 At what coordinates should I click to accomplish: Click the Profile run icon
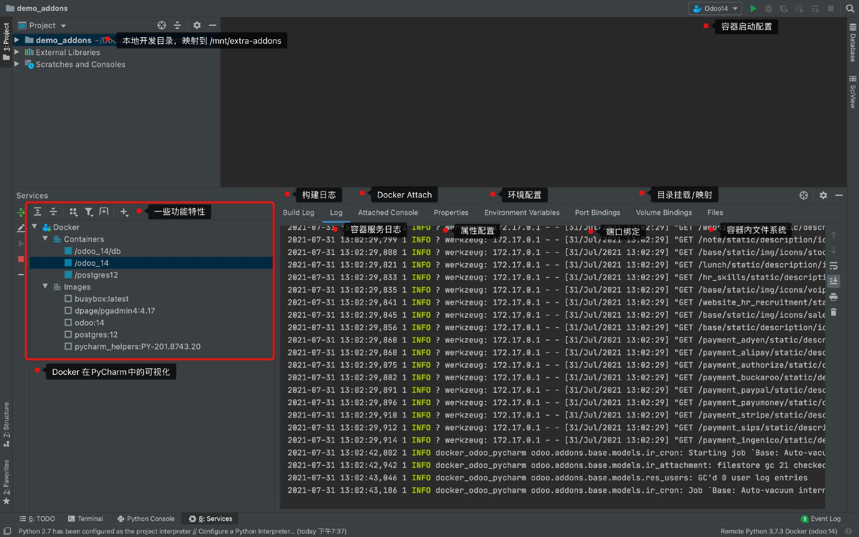point(799,8)
